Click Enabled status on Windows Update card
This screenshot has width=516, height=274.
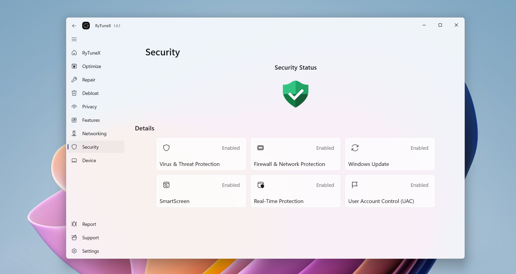pyautogui.click(x=419, y=148)
